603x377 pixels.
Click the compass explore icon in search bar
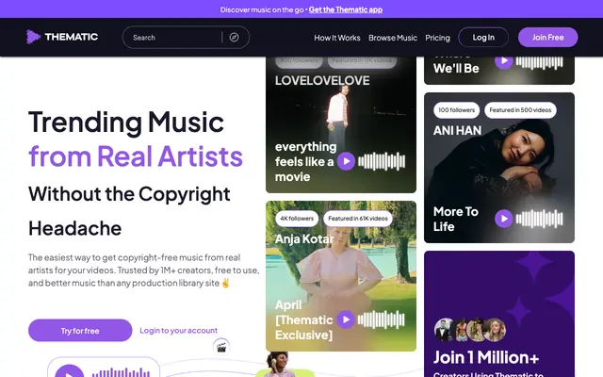coord(234,38)
